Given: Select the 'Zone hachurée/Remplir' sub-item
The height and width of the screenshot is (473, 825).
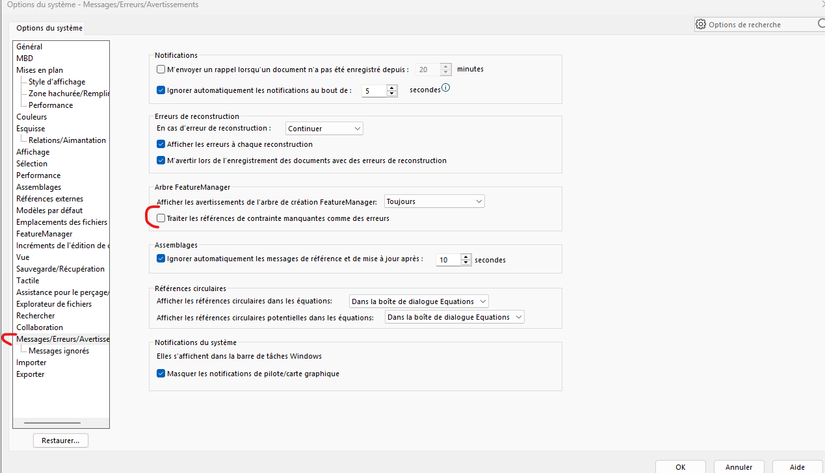Looking at the screenshot, I should [69, 94].
